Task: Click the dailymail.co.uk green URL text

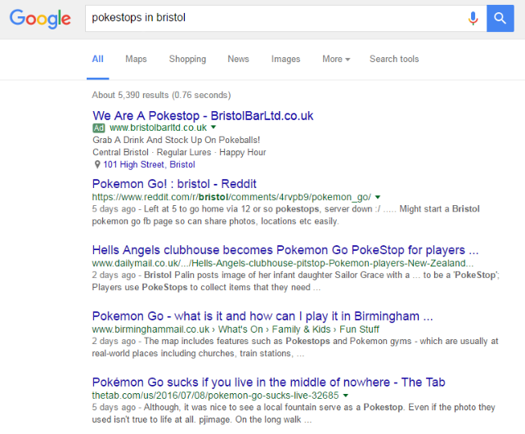Action: (x=283, y=263)
